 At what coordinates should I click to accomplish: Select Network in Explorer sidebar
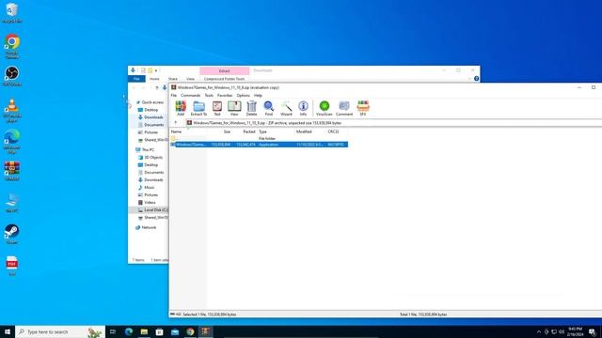[x=149, y=227]
